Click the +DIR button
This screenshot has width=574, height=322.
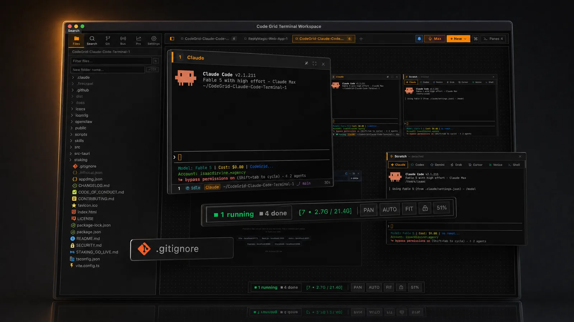(152, 69)
